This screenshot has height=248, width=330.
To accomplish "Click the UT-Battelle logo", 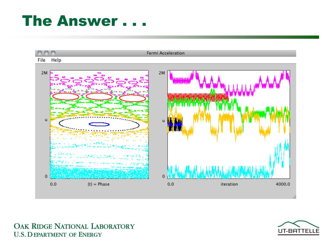I will 298,228.
